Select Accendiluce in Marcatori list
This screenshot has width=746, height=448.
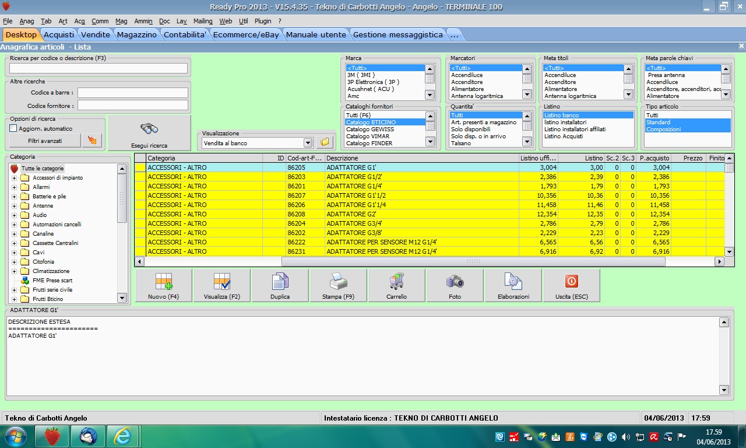[x=485, y=75]
